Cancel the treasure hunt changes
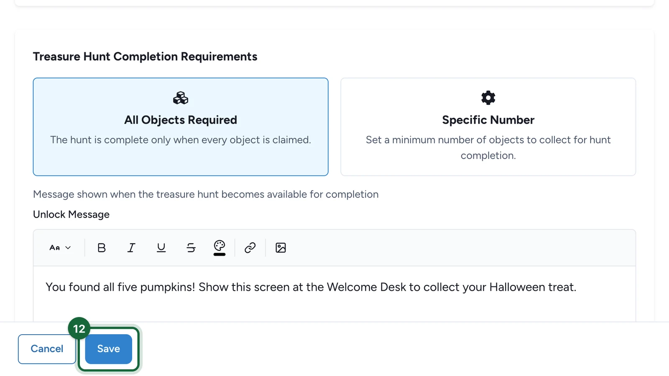This screenshot has width=669, height=376. [x=47, y=349]
